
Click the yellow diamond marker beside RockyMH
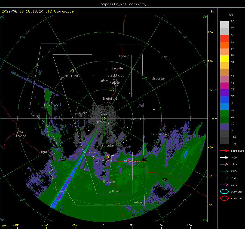[73, 71]
